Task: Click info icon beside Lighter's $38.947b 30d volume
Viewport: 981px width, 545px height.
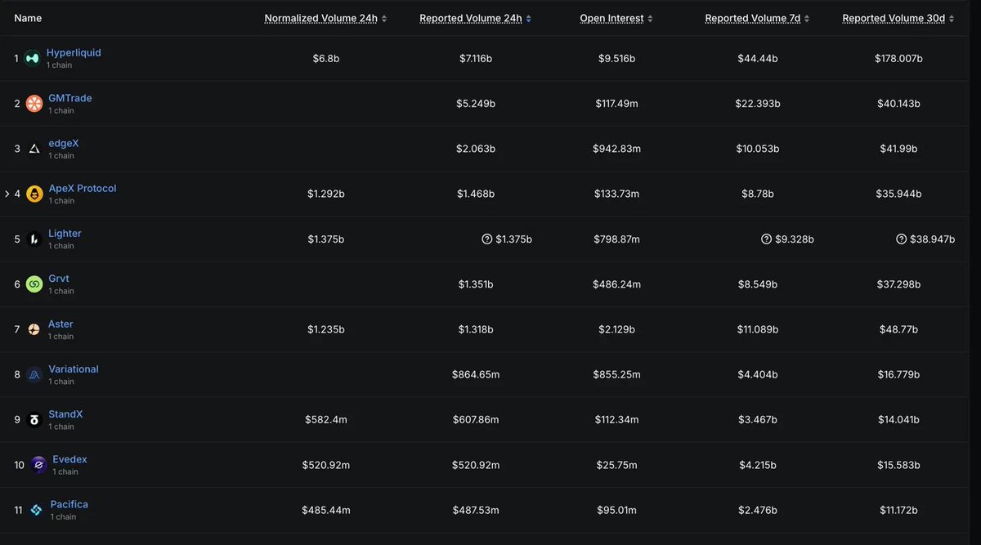Action: (x=901, y=239)
